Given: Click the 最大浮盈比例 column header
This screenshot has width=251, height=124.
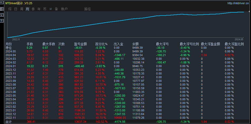Looking at the screenshot, I should pyautogui.click(x=234, y=44).
